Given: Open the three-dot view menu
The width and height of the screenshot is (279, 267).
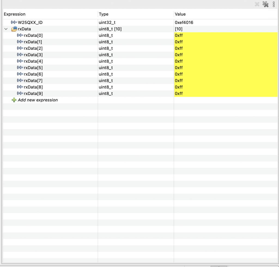Looking at the screenshot, I should [274, 4].
